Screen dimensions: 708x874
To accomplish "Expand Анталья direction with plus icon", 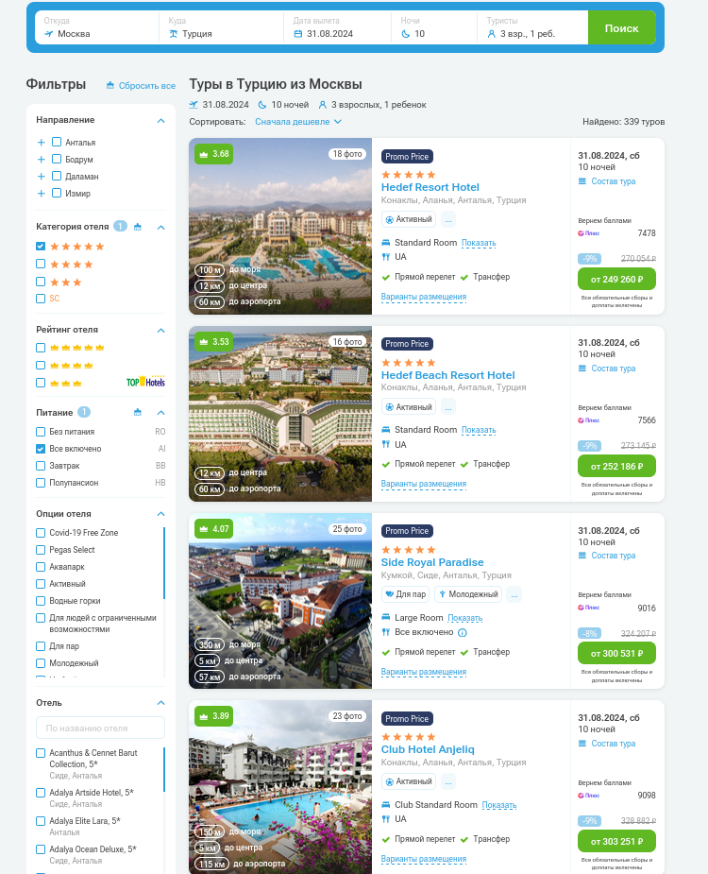I will (x=42, y=143).
